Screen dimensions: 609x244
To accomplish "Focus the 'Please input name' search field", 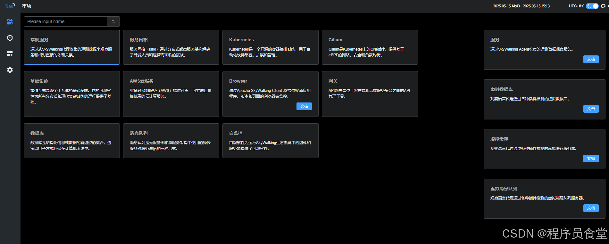I will coord(65,21).
